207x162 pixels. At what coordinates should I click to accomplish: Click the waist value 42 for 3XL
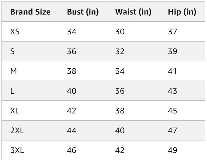click(x=120, y=150)
